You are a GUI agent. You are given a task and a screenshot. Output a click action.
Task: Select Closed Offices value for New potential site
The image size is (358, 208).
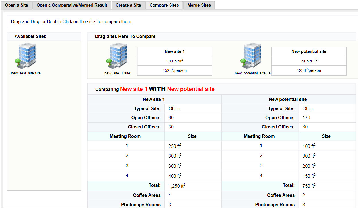point(305,127)
